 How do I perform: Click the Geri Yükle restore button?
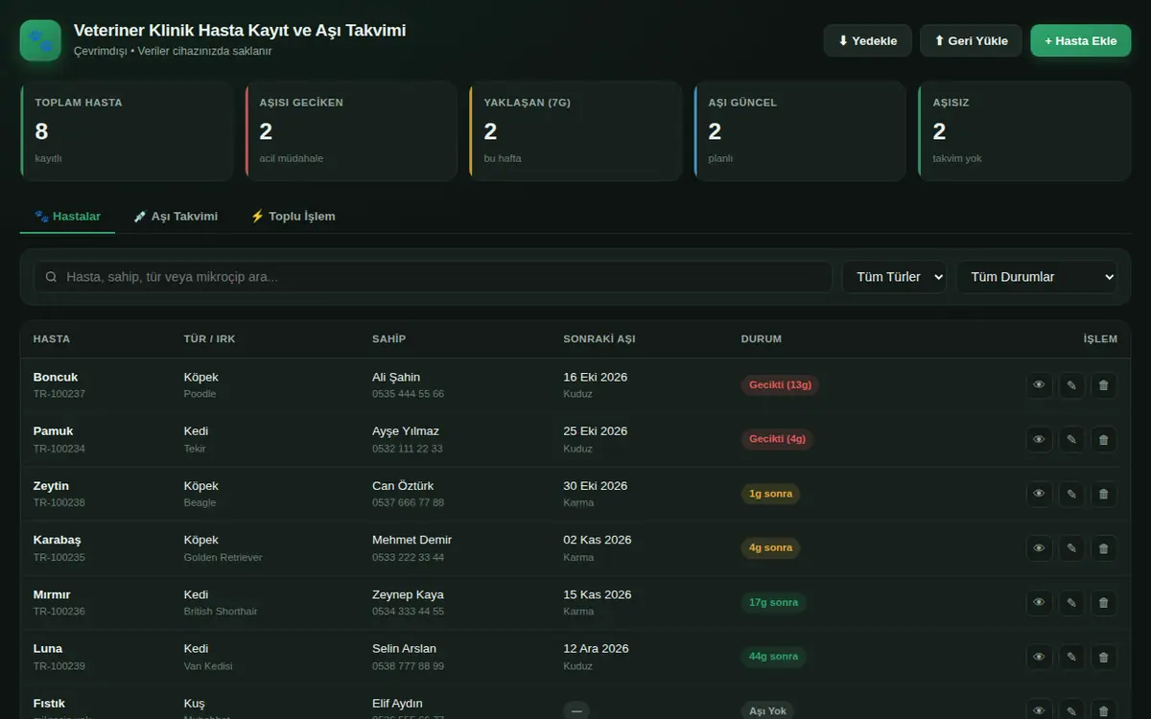971,41
